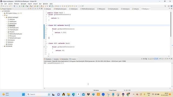This screenshot has height=97, width=173.
Task: Open the File menu
Action: [x=2, y=4]
